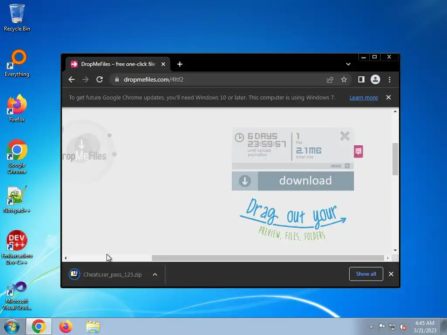Open a new tab with the plus button
The image size is (447, 335).
click(179, 64)
